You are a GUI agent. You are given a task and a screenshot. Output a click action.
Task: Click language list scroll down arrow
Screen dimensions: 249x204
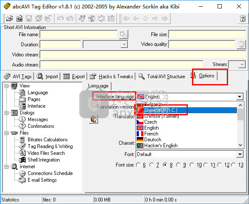pos(241,145)
